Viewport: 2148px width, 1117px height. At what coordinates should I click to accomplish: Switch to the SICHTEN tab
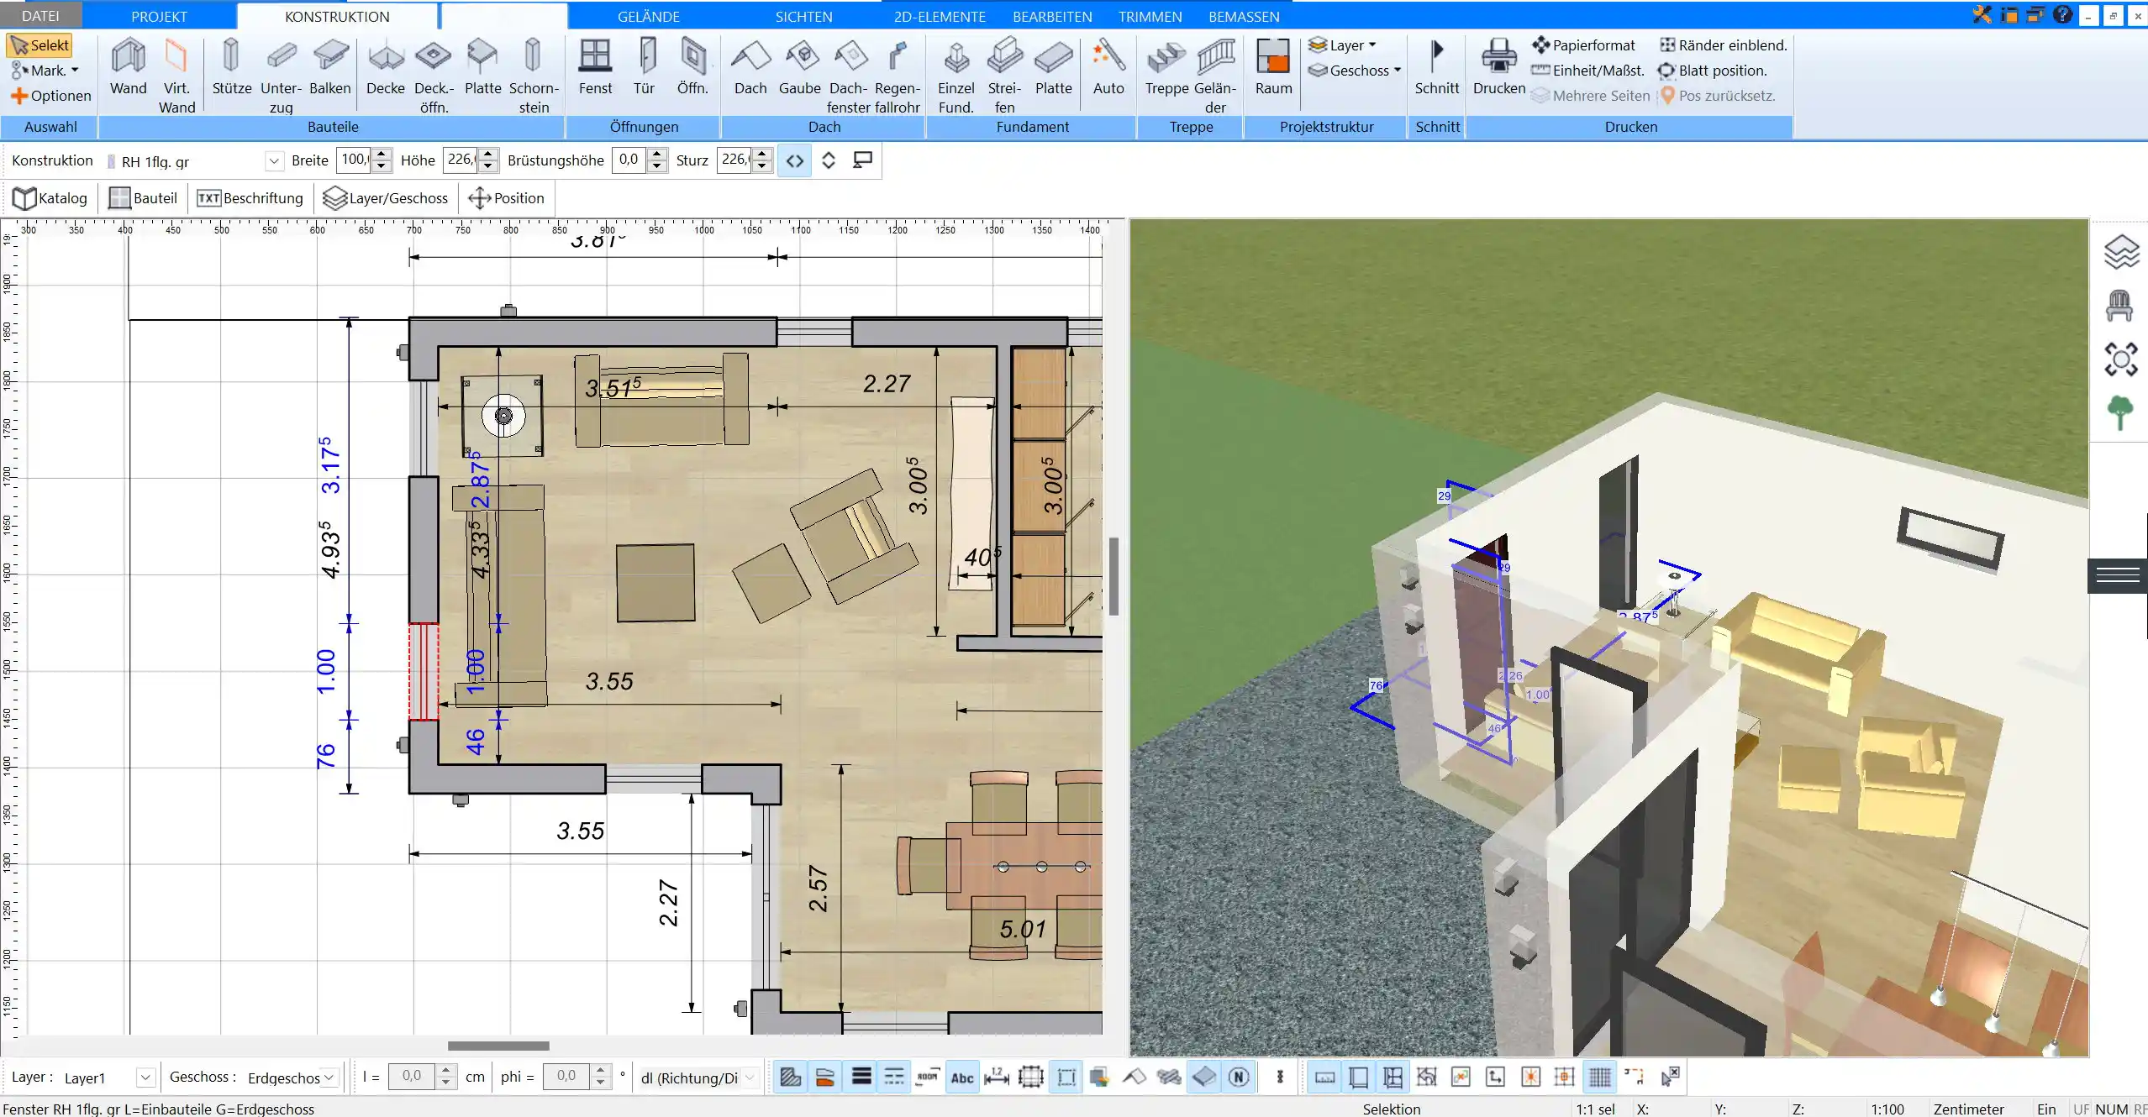click(x=803, y=16)
